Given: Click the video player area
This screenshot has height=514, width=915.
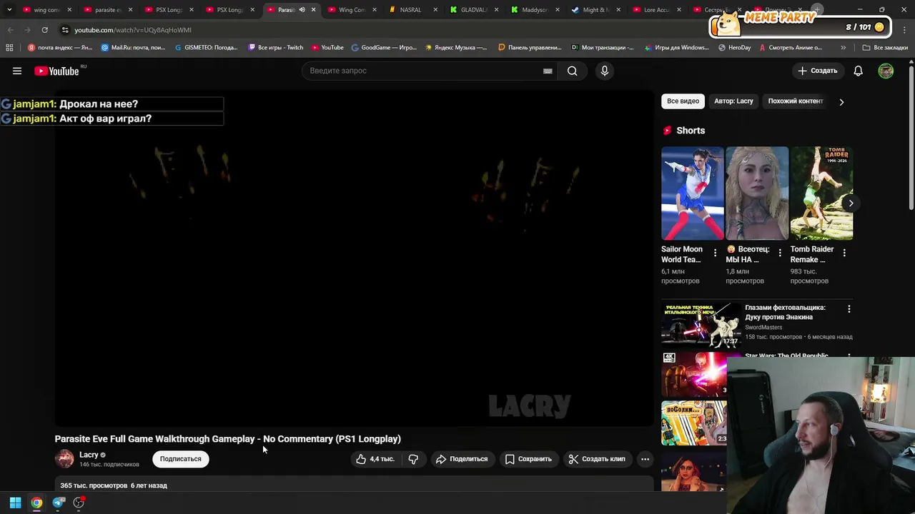Looking at the screenshot, I should (354, 258).
